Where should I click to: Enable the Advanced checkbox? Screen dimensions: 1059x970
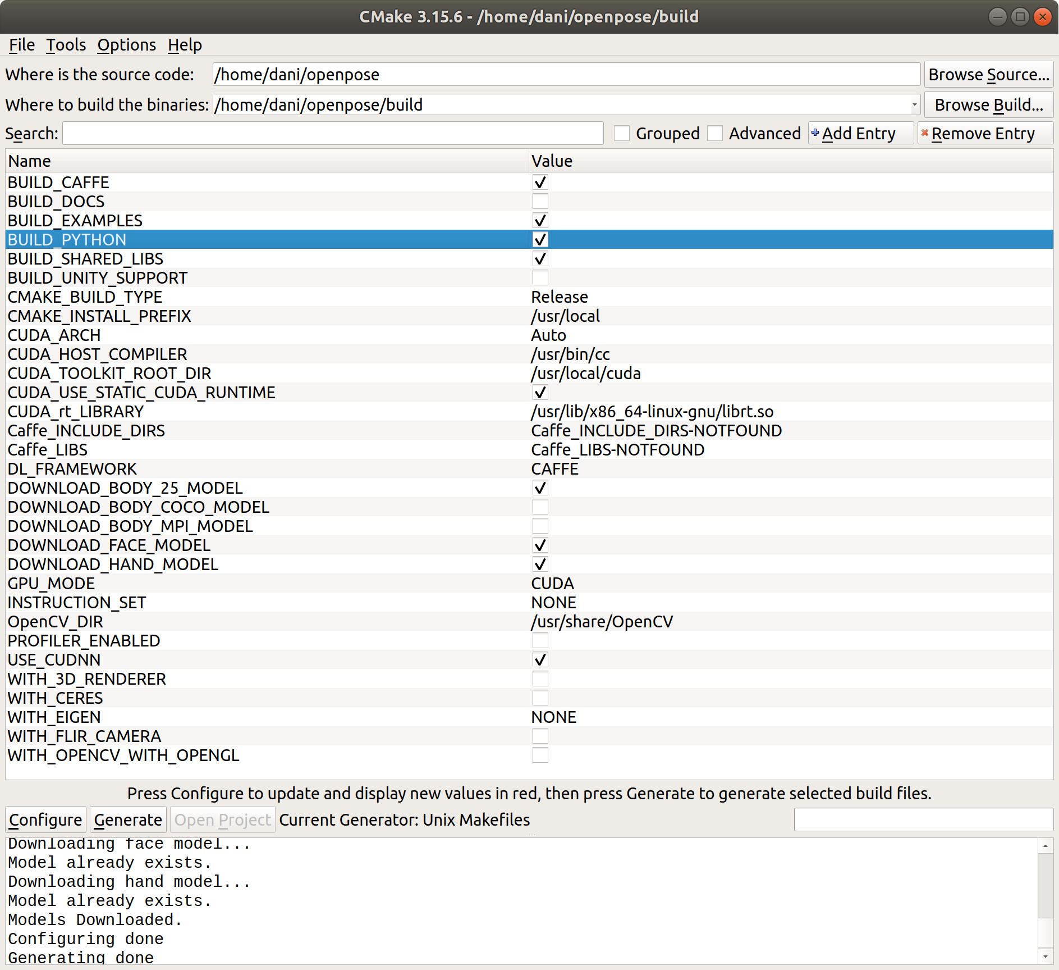pyautogui.click(x=714, y=134)
